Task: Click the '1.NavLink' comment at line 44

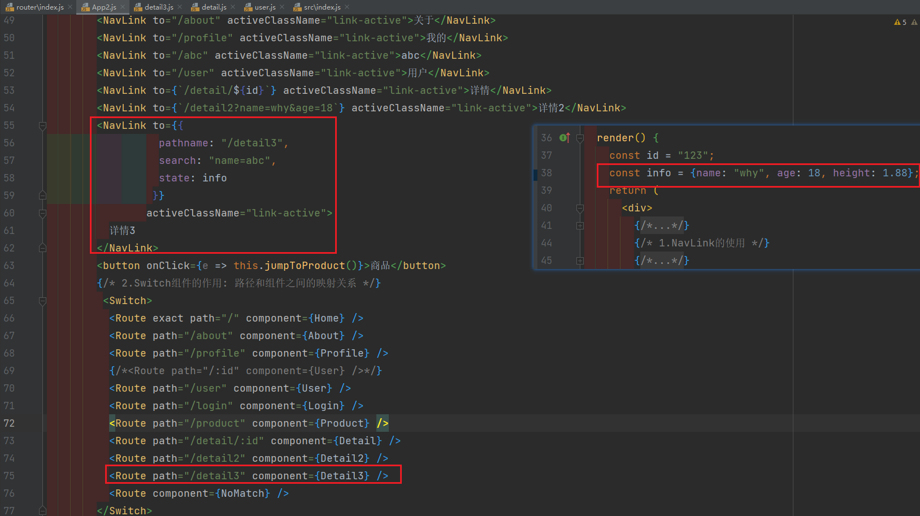Action: pyautogui.click(x=702, y=243)
